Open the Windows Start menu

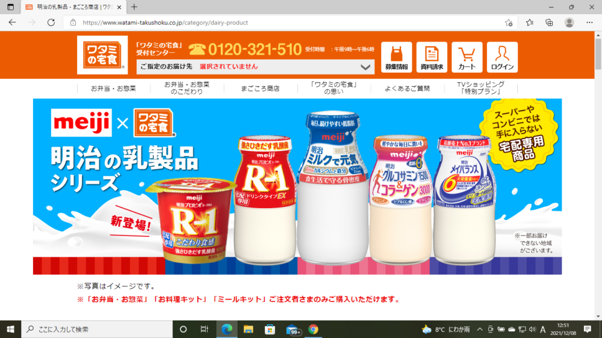[10, 329]
